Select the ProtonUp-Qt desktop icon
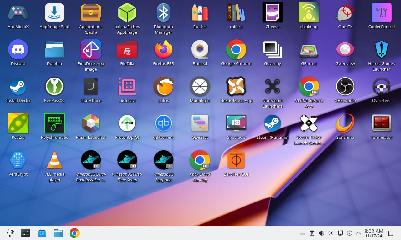The height and width of the screenshot is (240, 401). coord(127,123)
